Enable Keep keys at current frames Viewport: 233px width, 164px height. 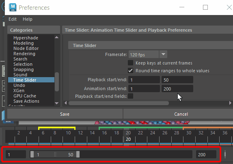tap(130, 63)
